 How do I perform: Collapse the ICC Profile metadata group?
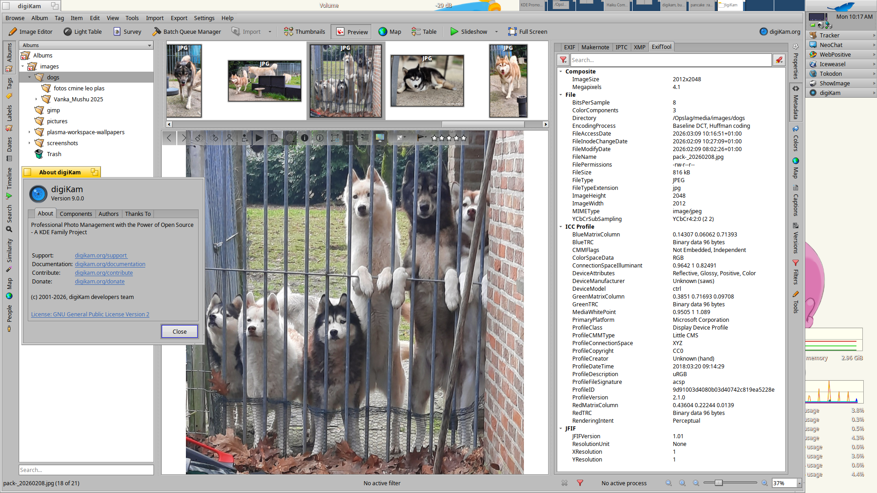(561, 226)
